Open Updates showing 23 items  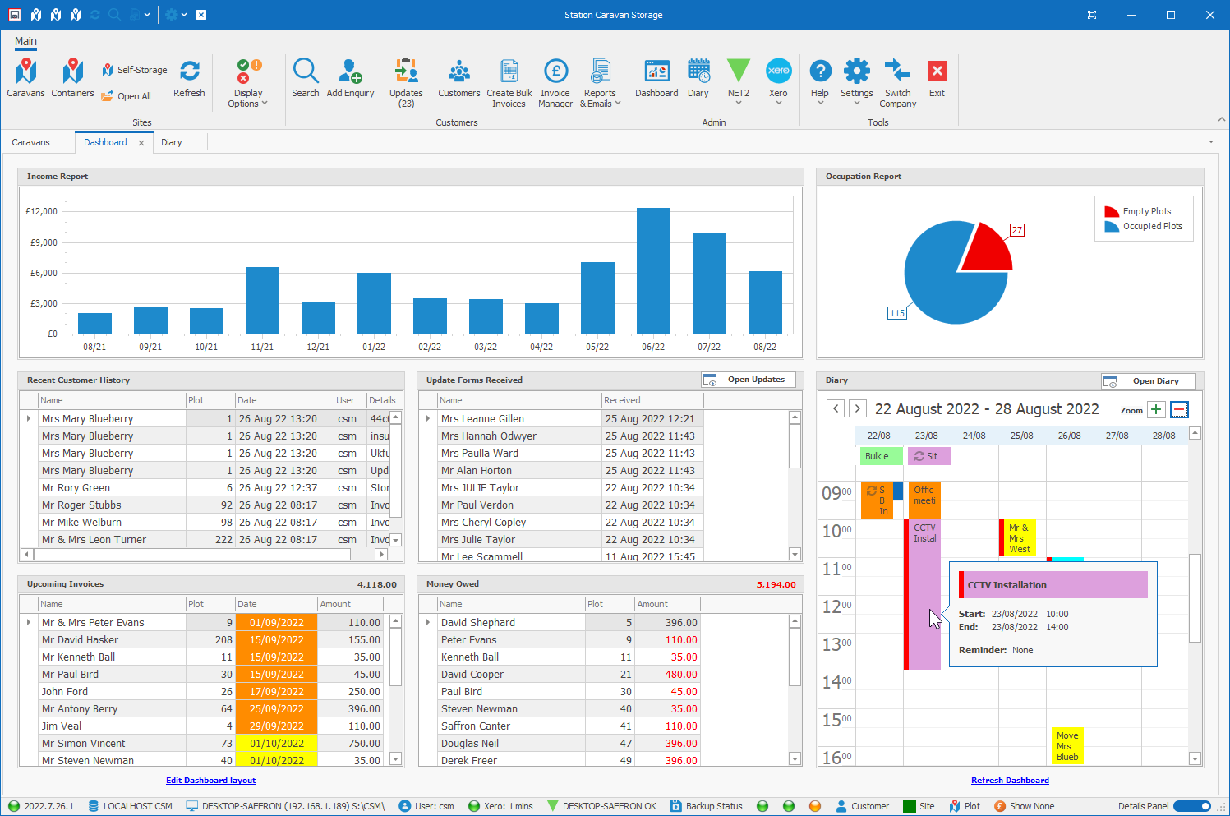pos(406,81)
